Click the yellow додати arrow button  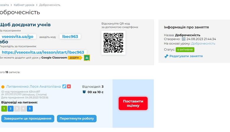75,58
